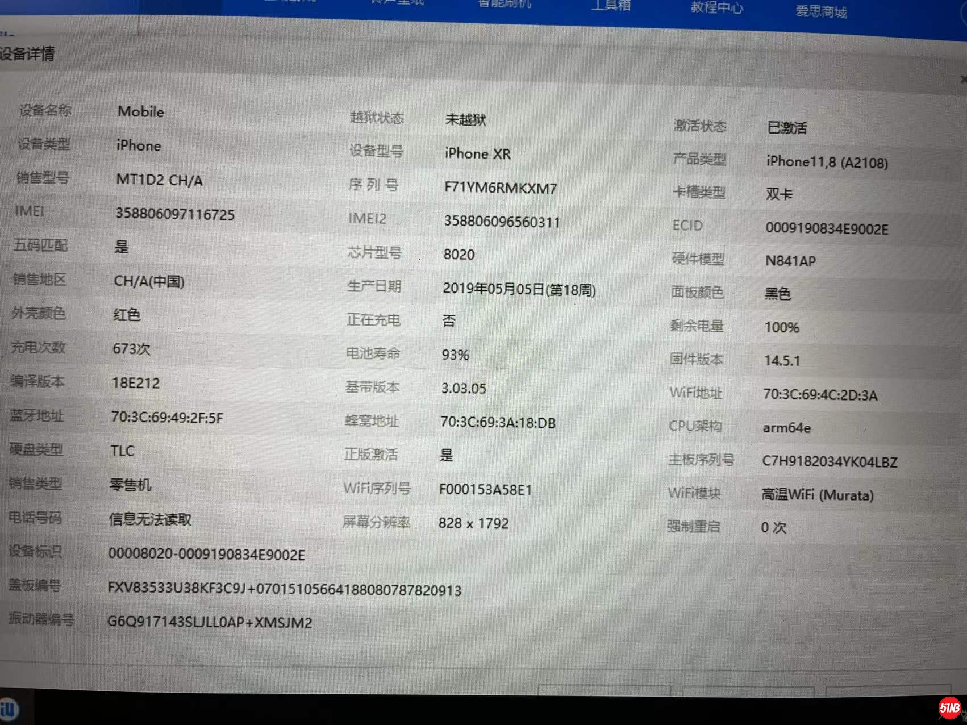
Task: Click the jailbreak status 未越狱
Action: pyautogui.click(x=465, y=119)
